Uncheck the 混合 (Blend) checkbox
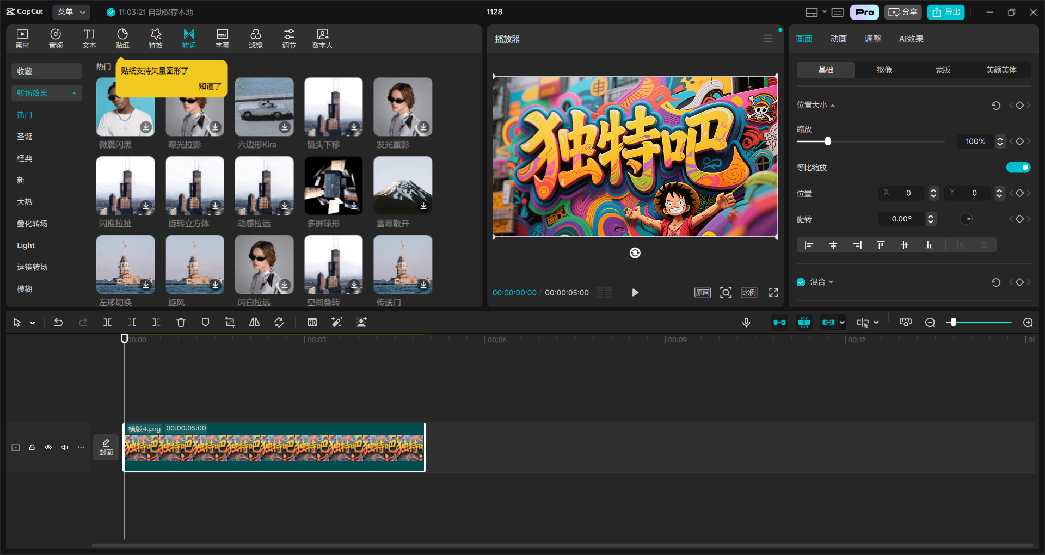Screen dimensions: 1045x555 (801, 282)
